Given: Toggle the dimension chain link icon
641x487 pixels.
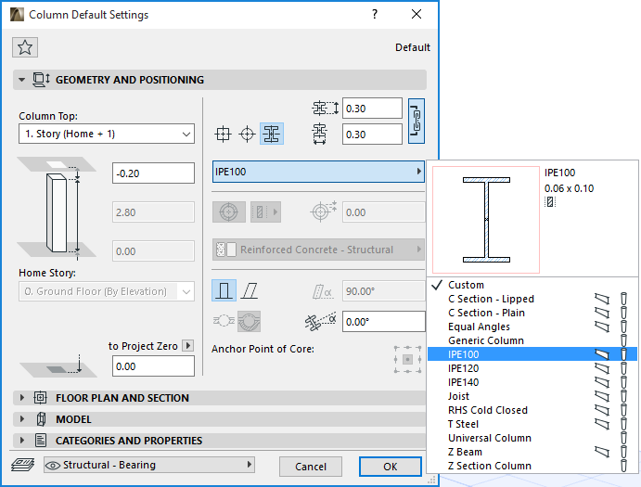Looking at the screenshot, I should (x=417, y=121).
